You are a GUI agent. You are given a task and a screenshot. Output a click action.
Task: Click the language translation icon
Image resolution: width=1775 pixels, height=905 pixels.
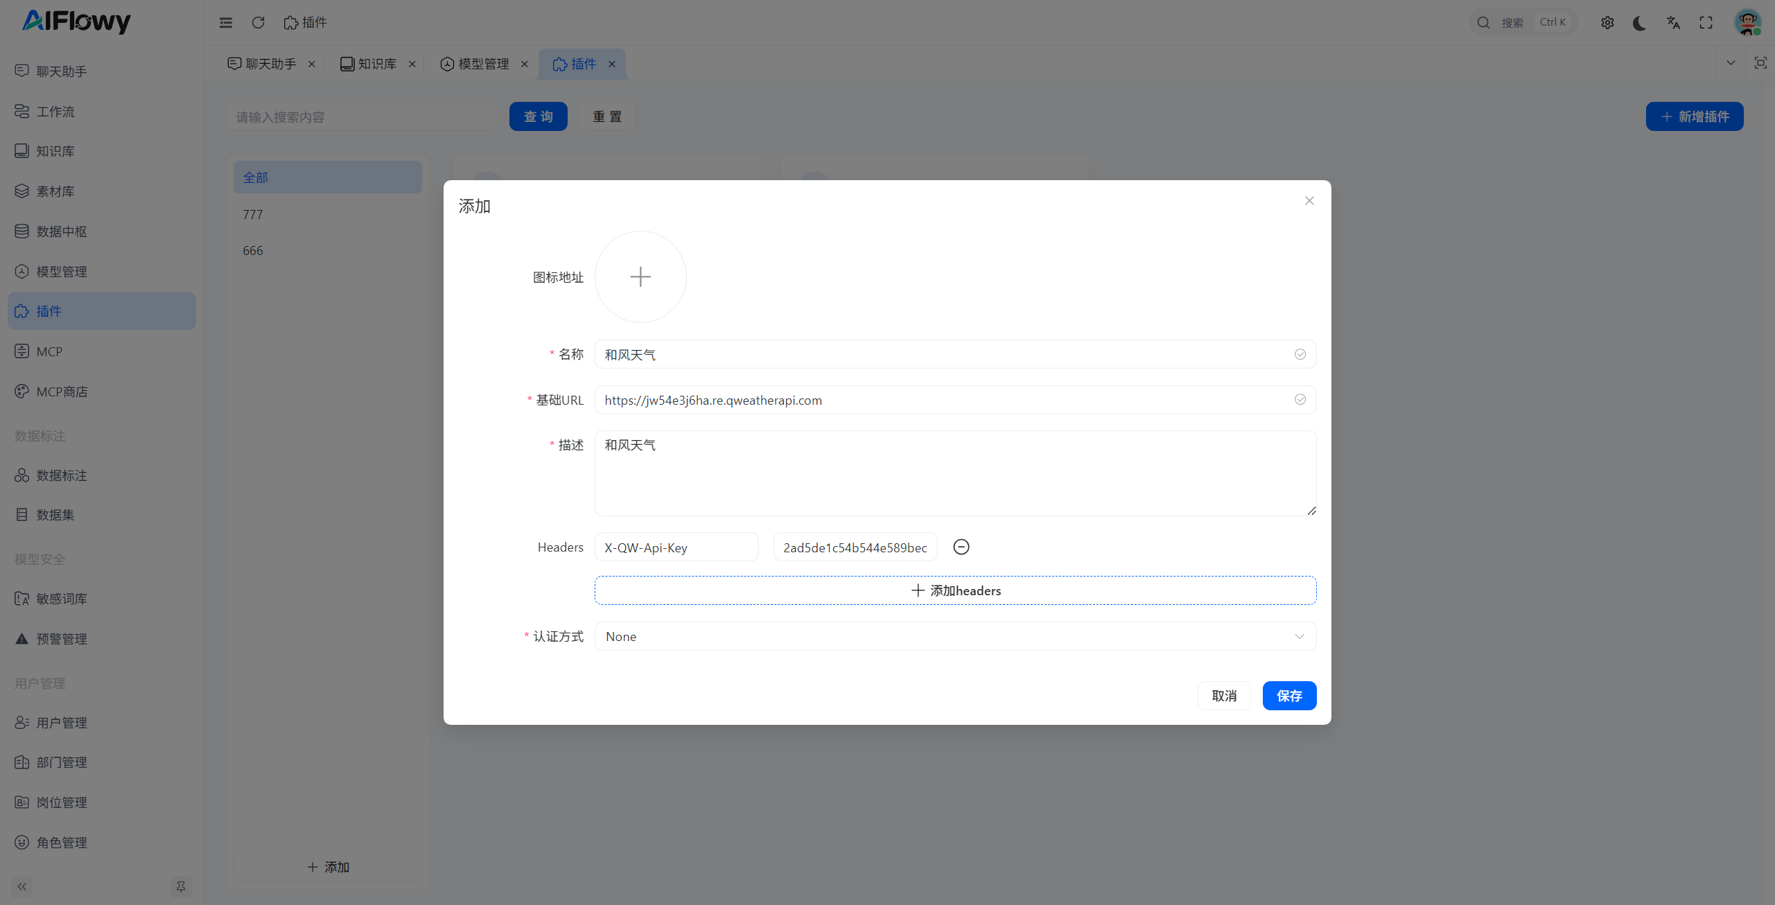[1673, 22]
